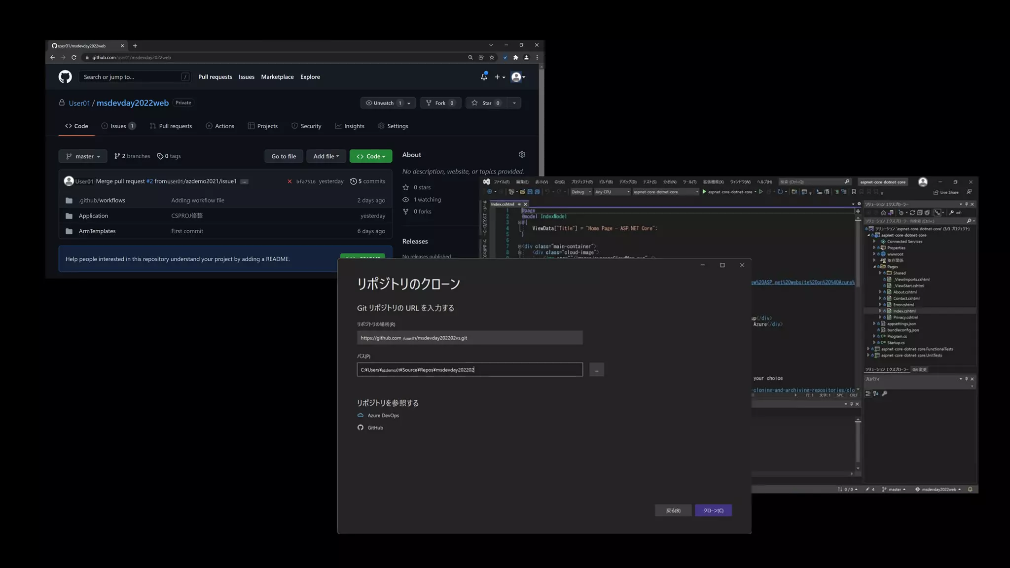Image resolution: width=1010 pixels, height=568 pixels.
Task: Click Azure DevOps cloud icon option
Action: (x=361, y=415)
